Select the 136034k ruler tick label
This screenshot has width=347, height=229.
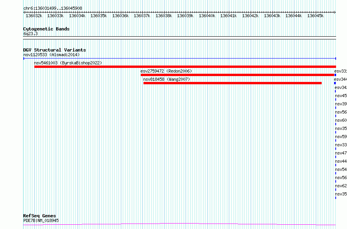[x=77, y=16]
